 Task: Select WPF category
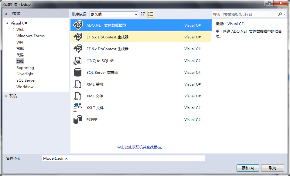20,42
